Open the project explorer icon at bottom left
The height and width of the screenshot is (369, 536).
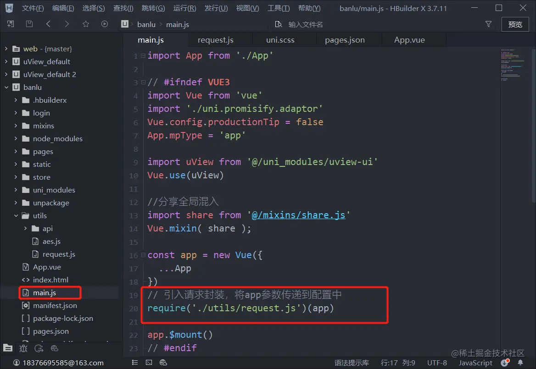(x=8, y=348)
